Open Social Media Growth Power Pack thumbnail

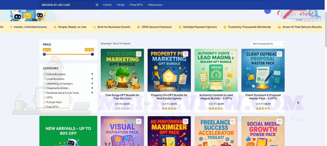click(x=263, y=131)
